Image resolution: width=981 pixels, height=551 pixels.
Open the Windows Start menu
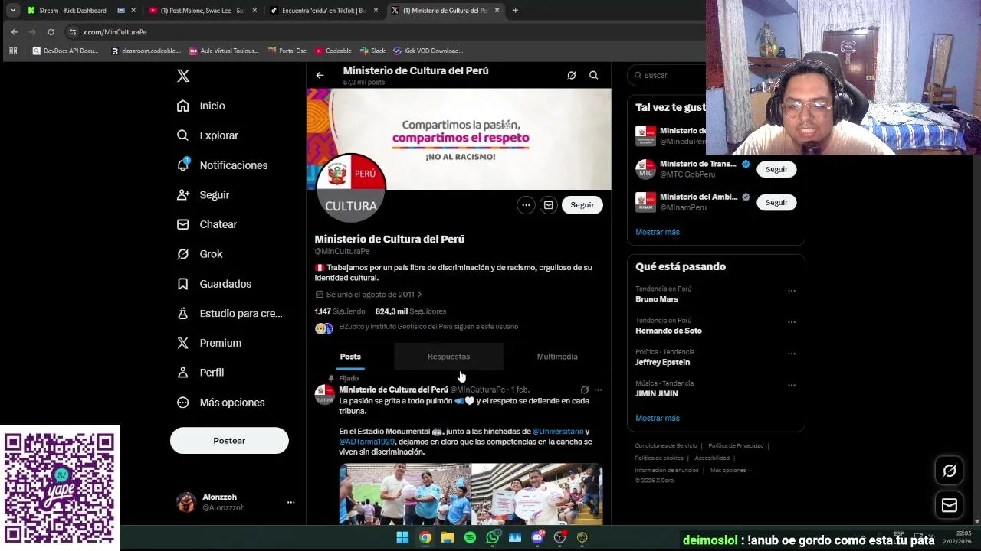402,538
